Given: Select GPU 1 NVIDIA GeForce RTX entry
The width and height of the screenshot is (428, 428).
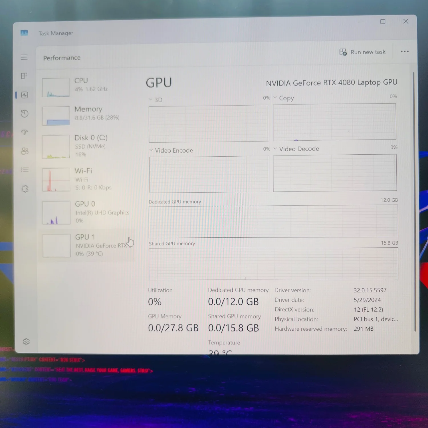Looking at the screenshot, I should tap(87, 246).
